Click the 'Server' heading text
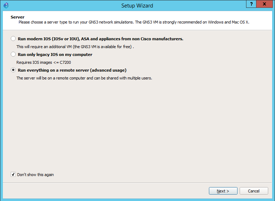Viewport: 275px width, 201px height. (17, 17)
